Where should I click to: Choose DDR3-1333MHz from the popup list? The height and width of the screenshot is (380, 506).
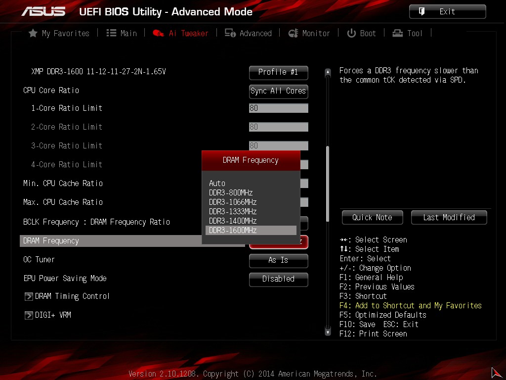coord(232,211)
